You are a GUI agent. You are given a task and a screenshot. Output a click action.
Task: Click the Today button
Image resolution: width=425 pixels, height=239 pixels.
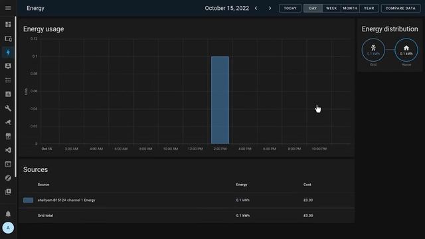[290, 8]
